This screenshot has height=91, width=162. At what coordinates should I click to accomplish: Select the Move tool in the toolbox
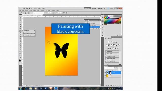(x=20, y=17)
